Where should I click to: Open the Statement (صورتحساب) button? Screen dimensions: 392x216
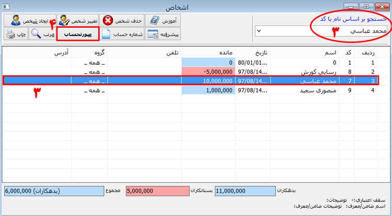point(78,35)
